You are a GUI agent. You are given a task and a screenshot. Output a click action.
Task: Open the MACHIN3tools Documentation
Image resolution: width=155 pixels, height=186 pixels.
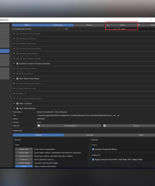(x=69, y=126)
